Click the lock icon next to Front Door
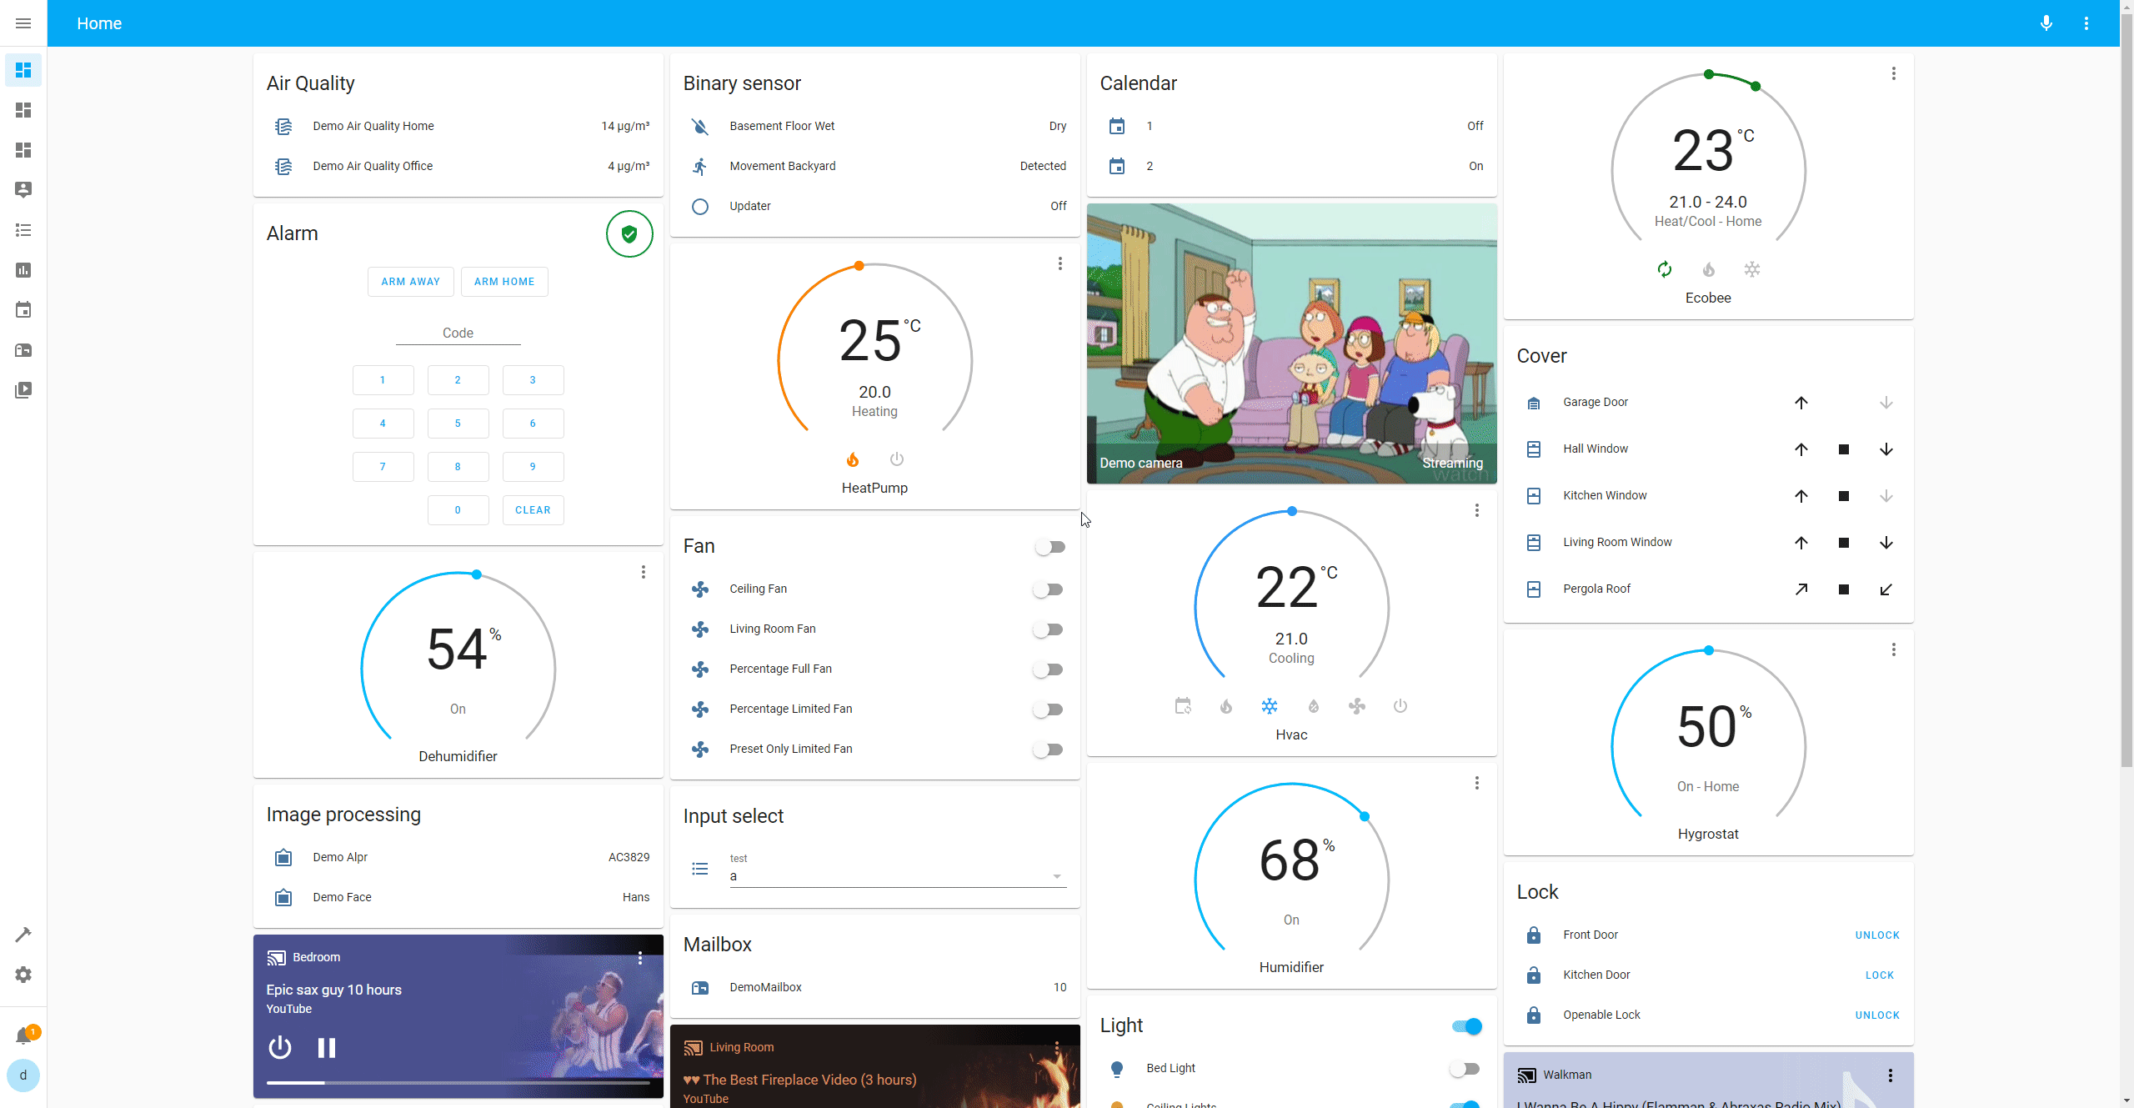Screen dimensions: 2134x1108 click(1533, 935)
